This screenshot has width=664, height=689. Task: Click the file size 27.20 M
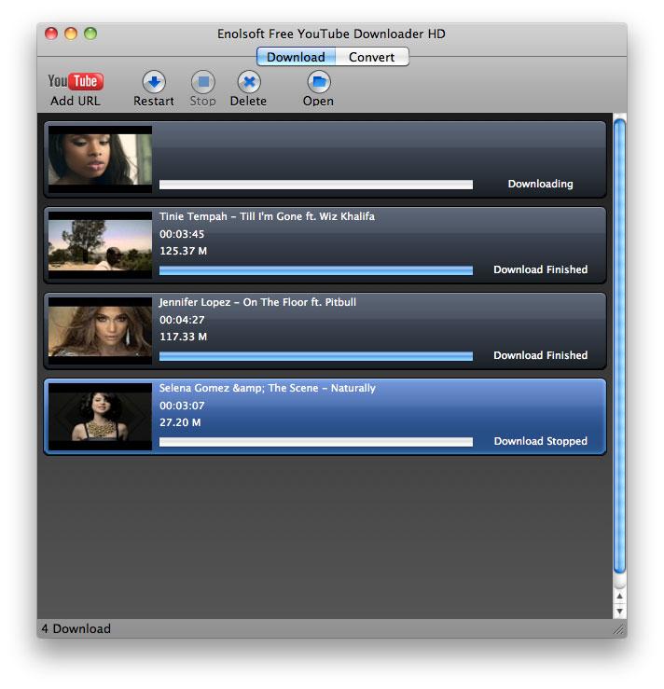coord(180,422)
